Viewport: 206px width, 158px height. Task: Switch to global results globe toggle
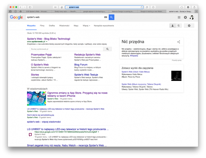pos(179,26)
